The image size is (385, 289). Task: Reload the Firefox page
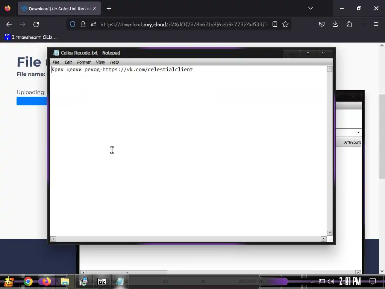pos(36,24)
